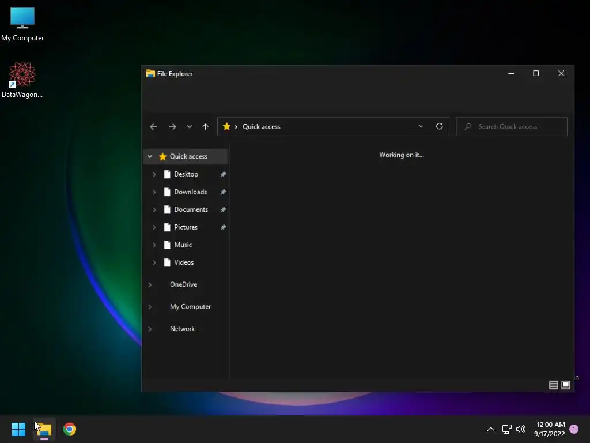
Task: Expand the My Computer node
Action: pyautogui.click(x=150, y=307)
